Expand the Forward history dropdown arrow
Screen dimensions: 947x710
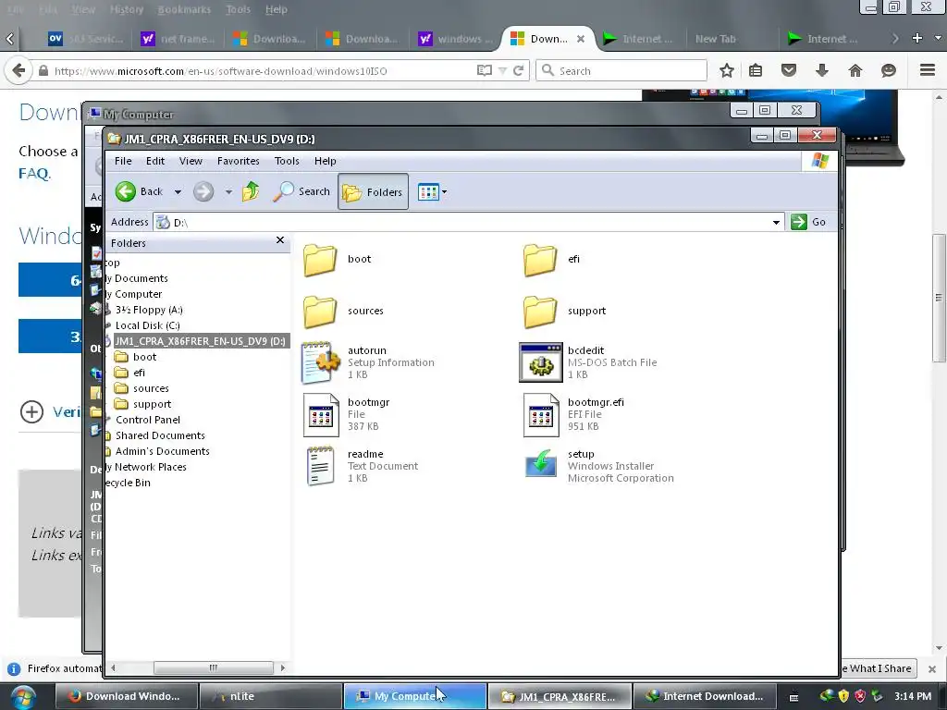[x=228, y=192]
